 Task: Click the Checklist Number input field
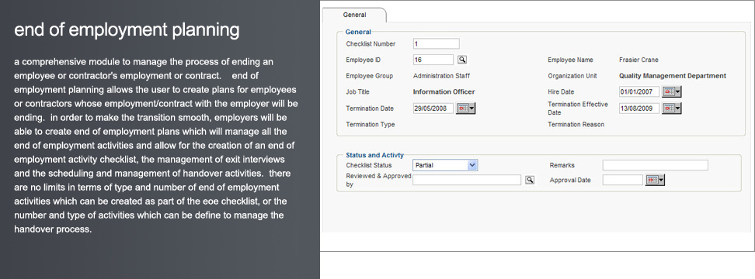(x=437, y=43)
